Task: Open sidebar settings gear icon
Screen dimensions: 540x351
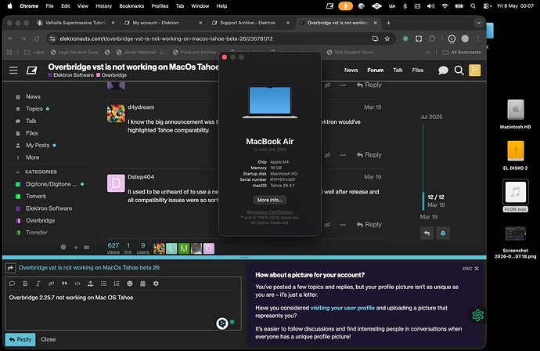Action: [x=63, y=248]
